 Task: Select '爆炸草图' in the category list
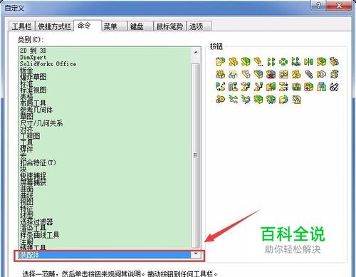(x=33, y=77)
